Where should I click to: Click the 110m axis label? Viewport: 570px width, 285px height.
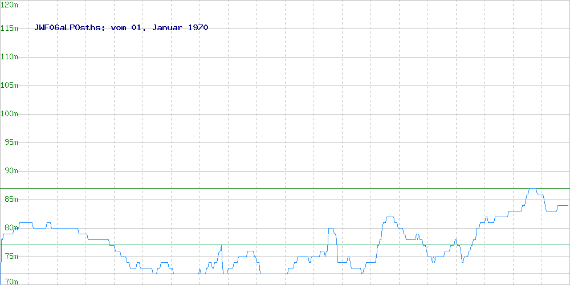tap(10, 56)
